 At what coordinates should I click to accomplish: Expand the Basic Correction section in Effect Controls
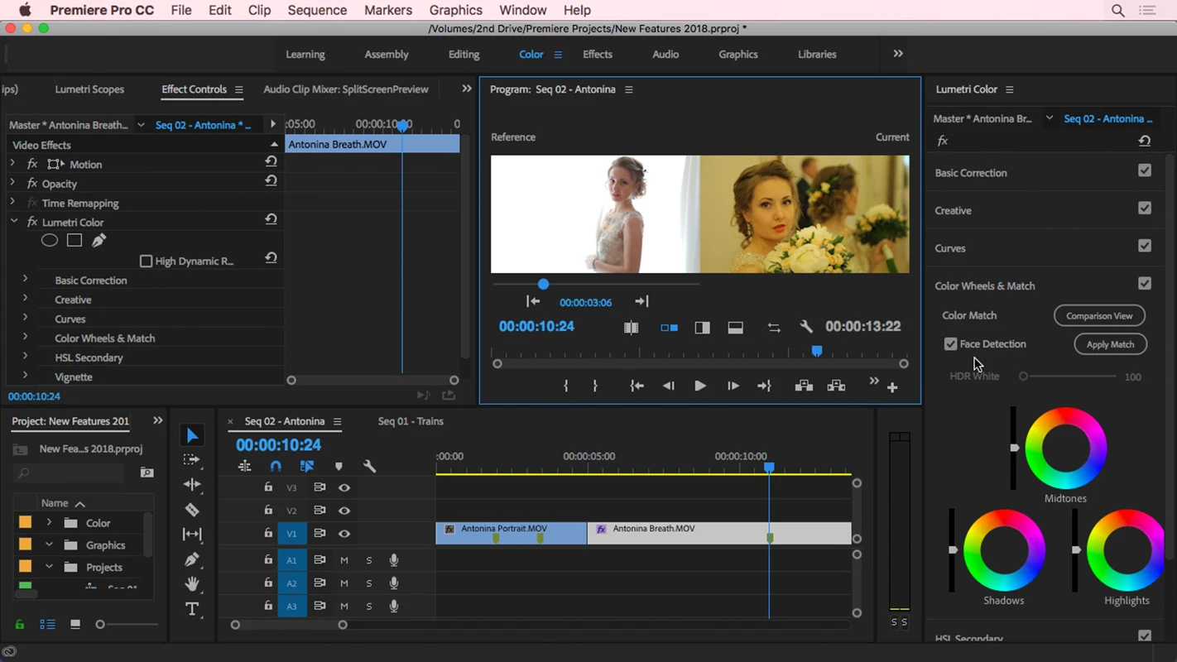pyautogui.click(x=25, y=280)
